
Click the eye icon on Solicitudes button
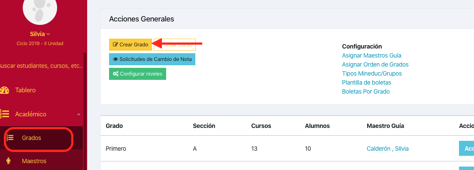tap(115, 59)
